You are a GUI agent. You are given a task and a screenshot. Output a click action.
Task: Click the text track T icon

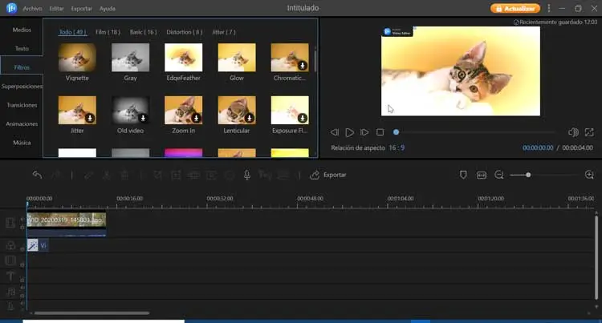[x=10, y=276]
